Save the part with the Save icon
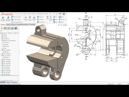 click(64, 14)
